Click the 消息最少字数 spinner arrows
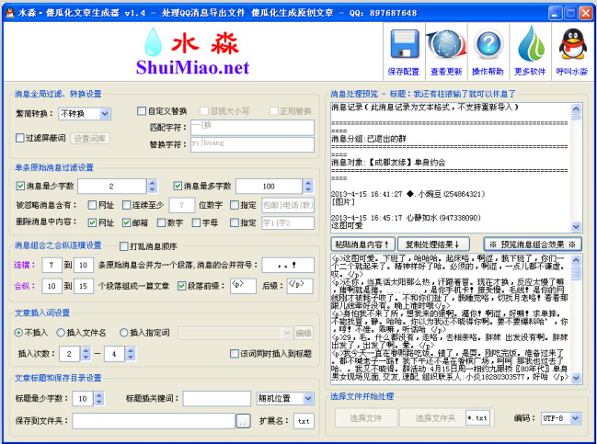 pyautogui.click(x=153, y=186)
